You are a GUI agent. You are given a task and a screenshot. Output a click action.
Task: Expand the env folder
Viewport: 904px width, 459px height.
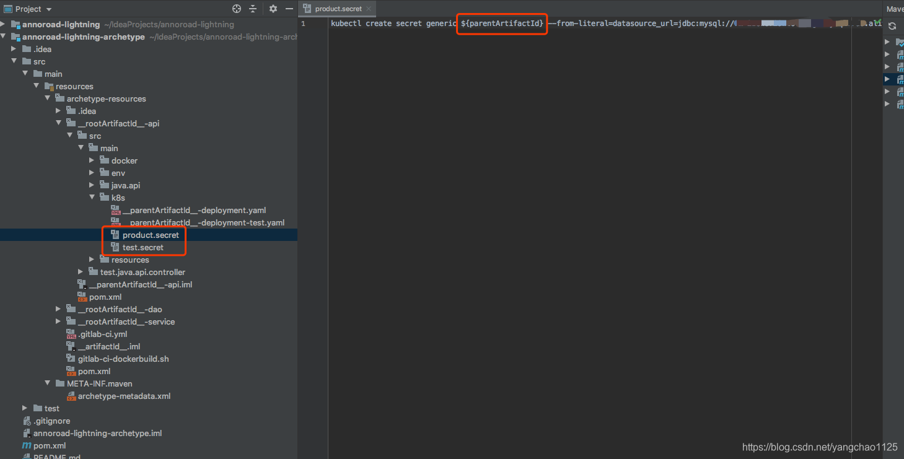pos(92,173)
